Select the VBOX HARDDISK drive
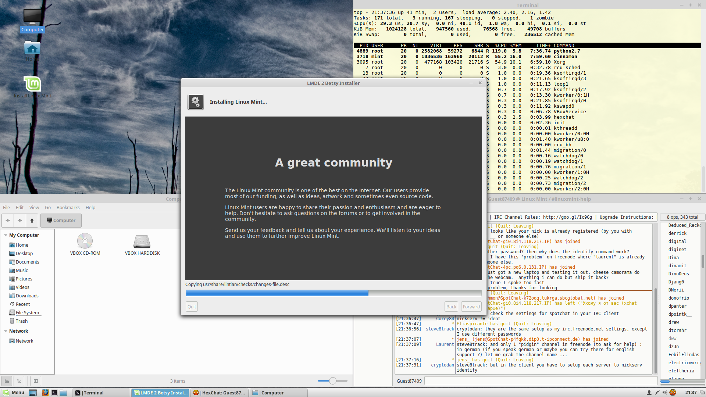 (x=142, y=244)
